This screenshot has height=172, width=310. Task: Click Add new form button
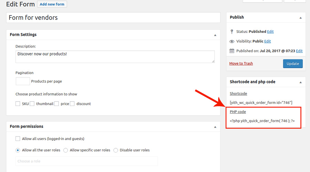[52, 4]
